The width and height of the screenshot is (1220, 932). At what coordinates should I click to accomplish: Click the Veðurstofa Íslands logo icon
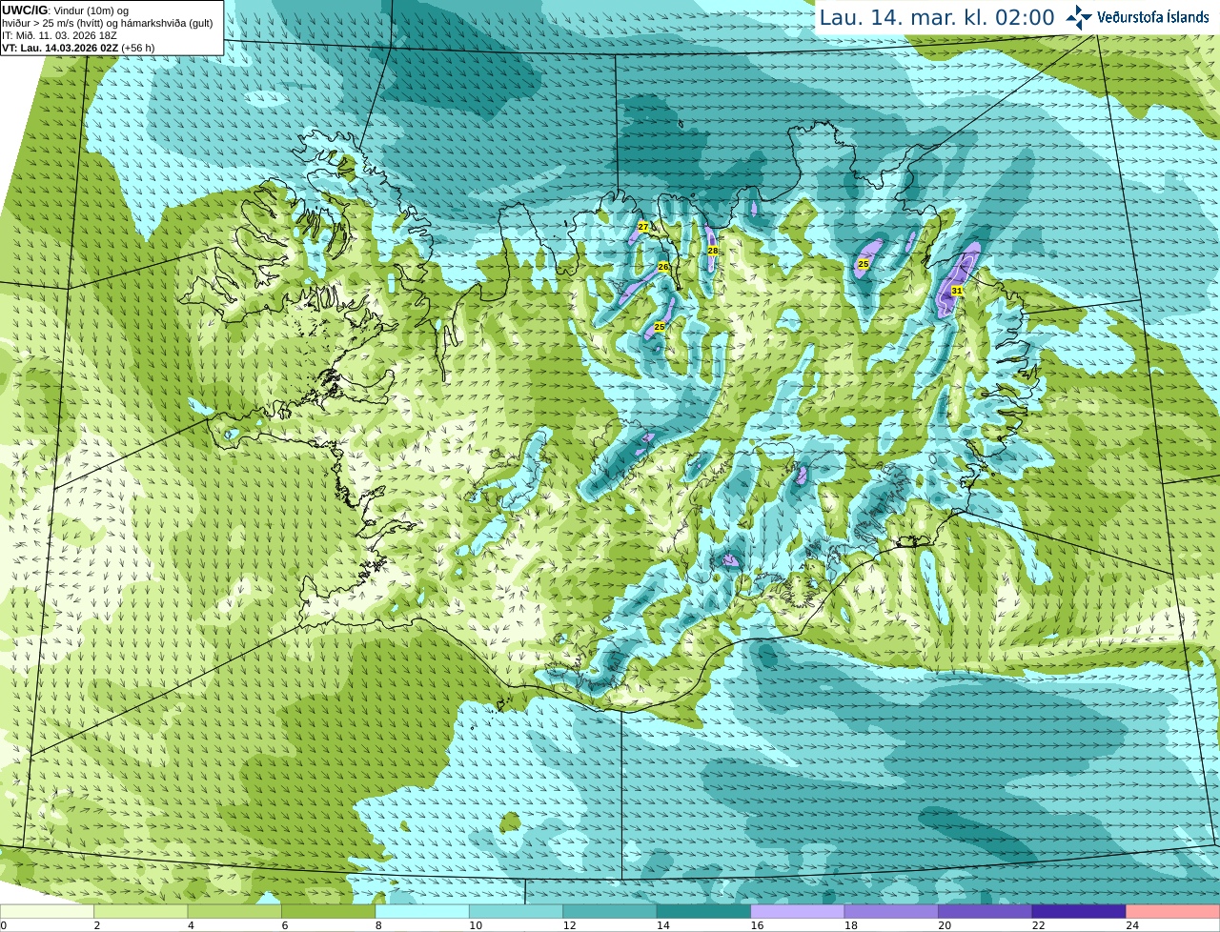(x=1079, y=17)
